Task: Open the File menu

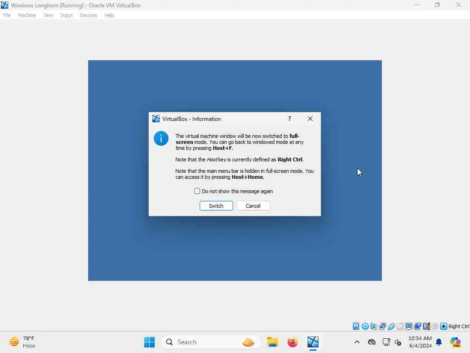Action: tap(7, 15)
